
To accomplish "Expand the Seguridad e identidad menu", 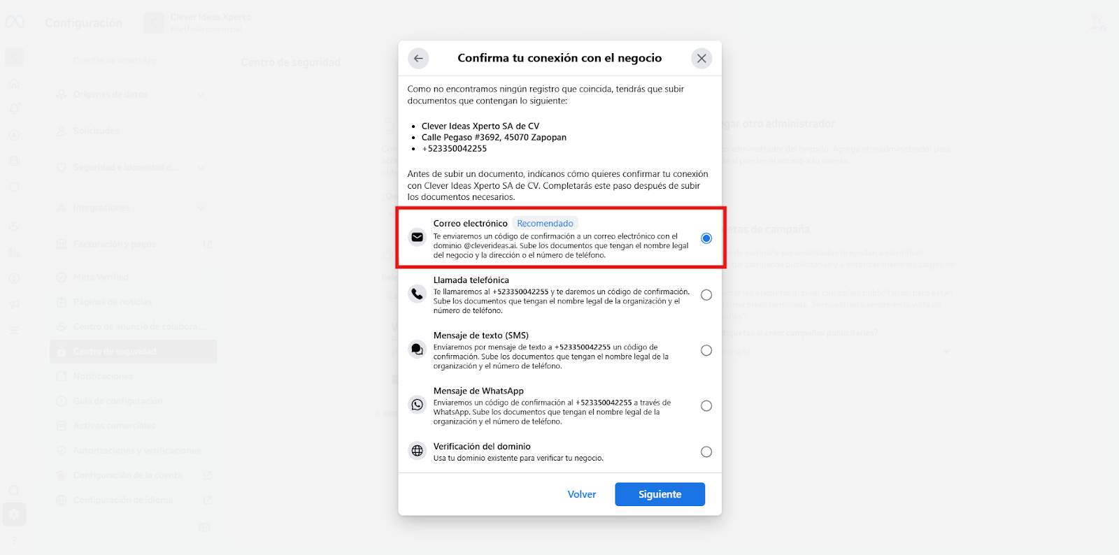I will [201, 168].
